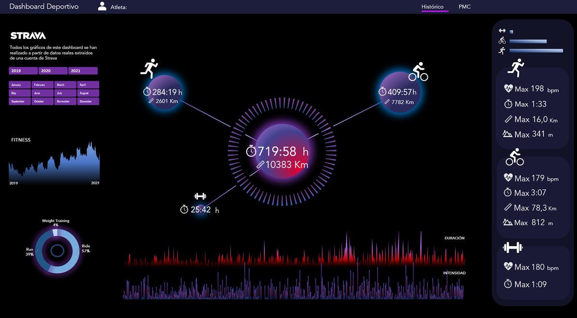Image resolution: width=577 pixels, height=318 pixels.
Task: Select the December month filter
Action: tap(88, 101)
